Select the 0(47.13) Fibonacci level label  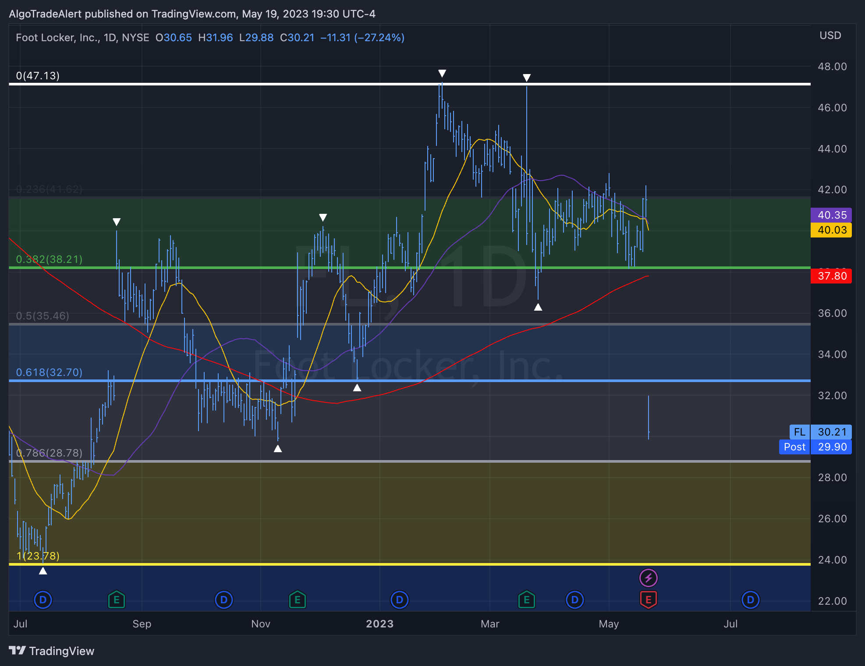pyautogui.click(x=38, y=76)
